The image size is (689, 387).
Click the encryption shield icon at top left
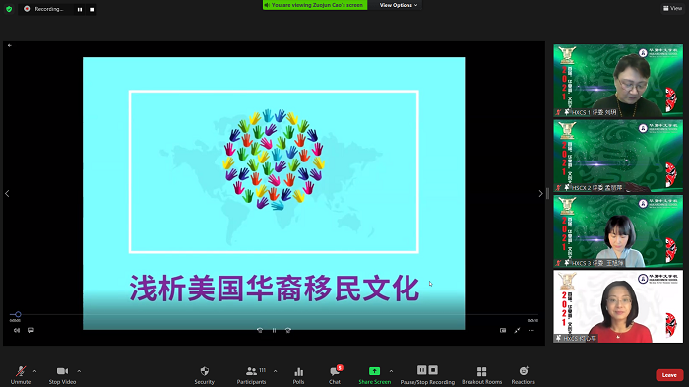coord(9,9)
